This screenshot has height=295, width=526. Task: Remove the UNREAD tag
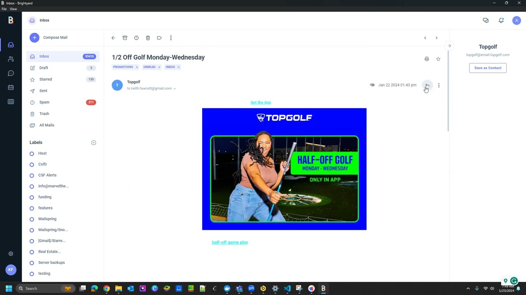pyautogui.click(x=159, y=67)
